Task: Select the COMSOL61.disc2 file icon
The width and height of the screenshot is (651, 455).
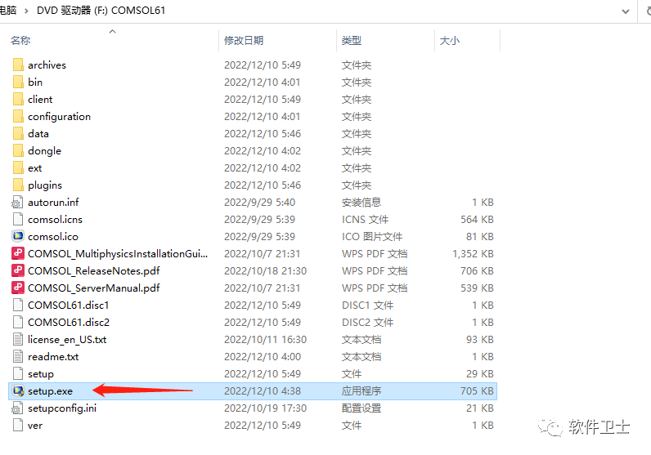Action: click(18, 323)
